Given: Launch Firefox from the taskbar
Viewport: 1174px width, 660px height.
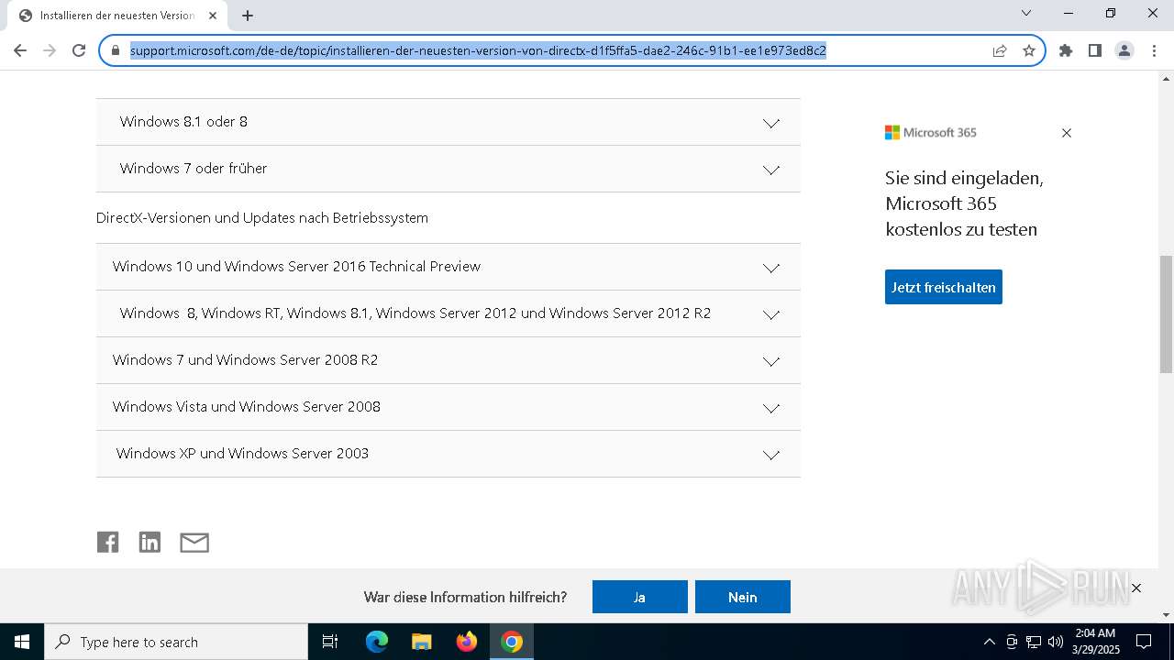Looking at the screenshot, I should (x=467, y=642).
